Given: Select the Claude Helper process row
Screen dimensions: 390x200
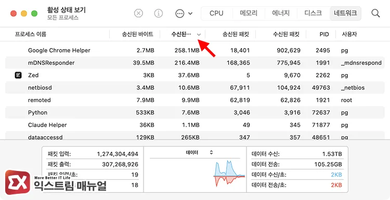Looking at the screenshot, I should click(195, 125).
